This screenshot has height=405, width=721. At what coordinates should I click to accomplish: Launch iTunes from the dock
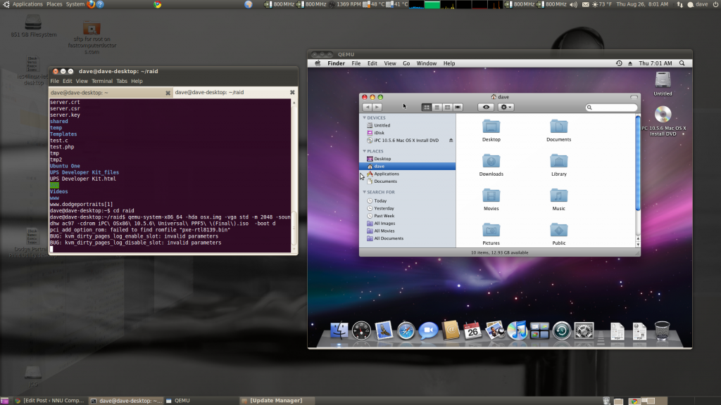(518, 330)
